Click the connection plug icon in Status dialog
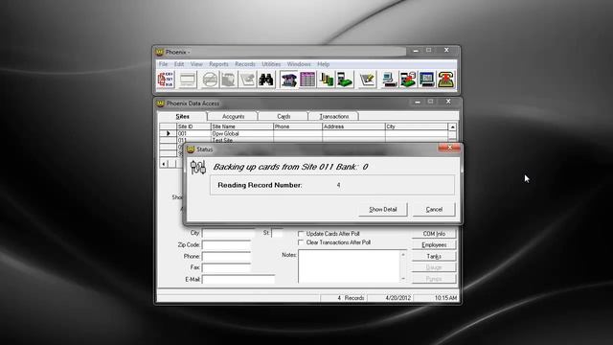Image resolution: width=613 pixels, height=345 pixels. (x=198, y=167)
